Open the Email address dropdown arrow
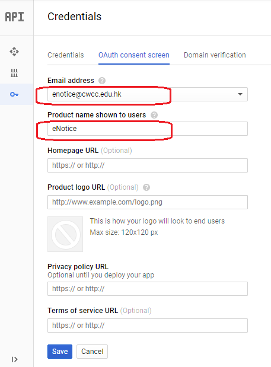271x367 pixels. coord(240,94)
